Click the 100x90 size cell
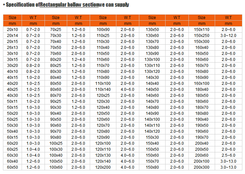Image resolution: width=245 pixels, height=174 pixels. coord(103,30)
